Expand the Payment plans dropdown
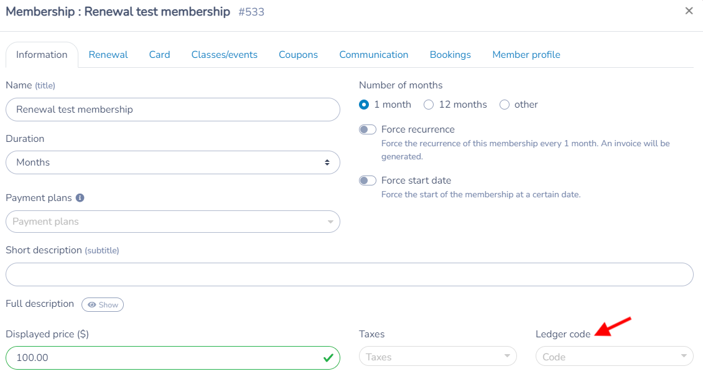Viewport: 703px width, 384px height. tap(172, 222)
